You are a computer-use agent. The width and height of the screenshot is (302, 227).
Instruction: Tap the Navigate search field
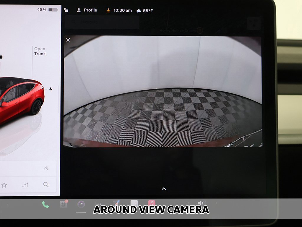(x=102, y=22)
